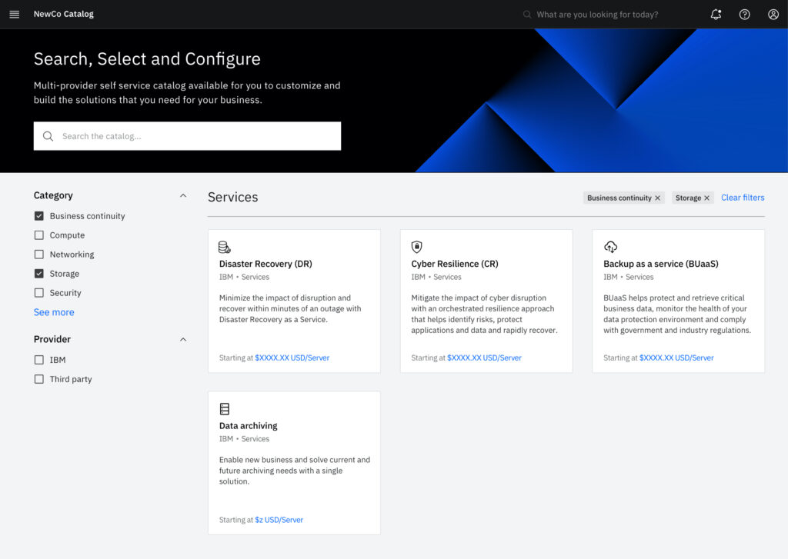This screenshot has height=559, width=788.
Task: Click the Data archiving card icon
Action: [225, 409]
